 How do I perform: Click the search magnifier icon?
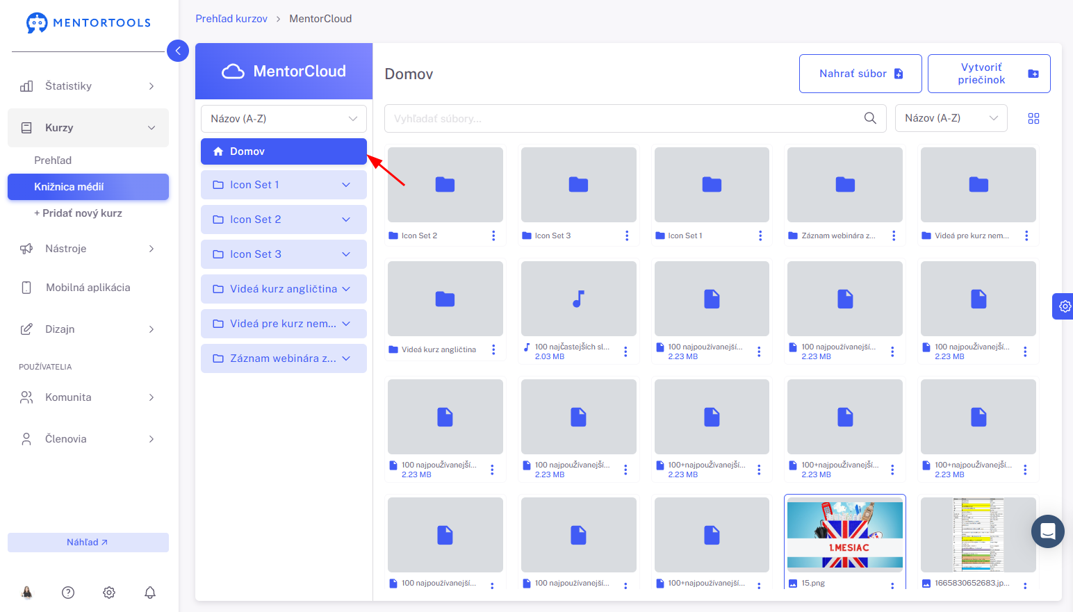(x=869, y=118)
